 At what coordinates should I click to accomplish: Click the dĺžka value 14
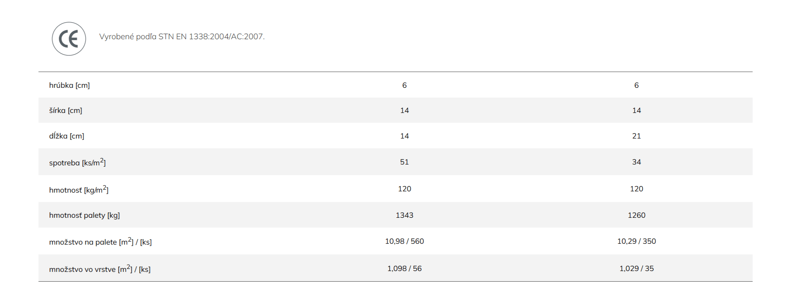pyautogui.click(x=405, y=136)
